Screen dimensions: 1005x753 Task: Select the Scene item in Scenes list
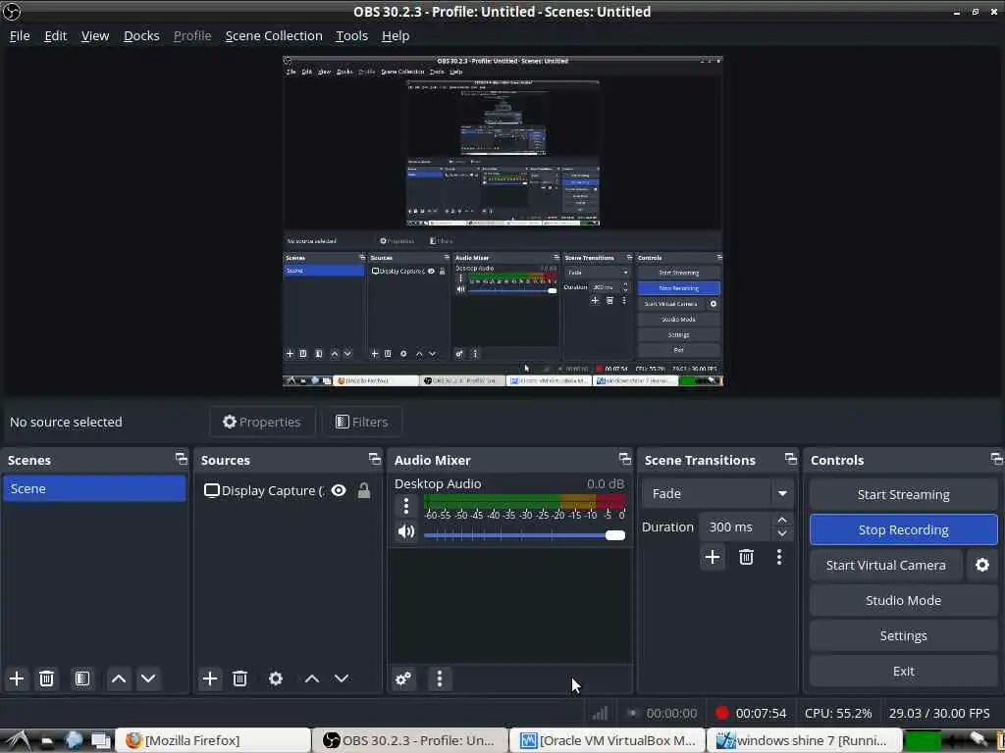(94, 488)
